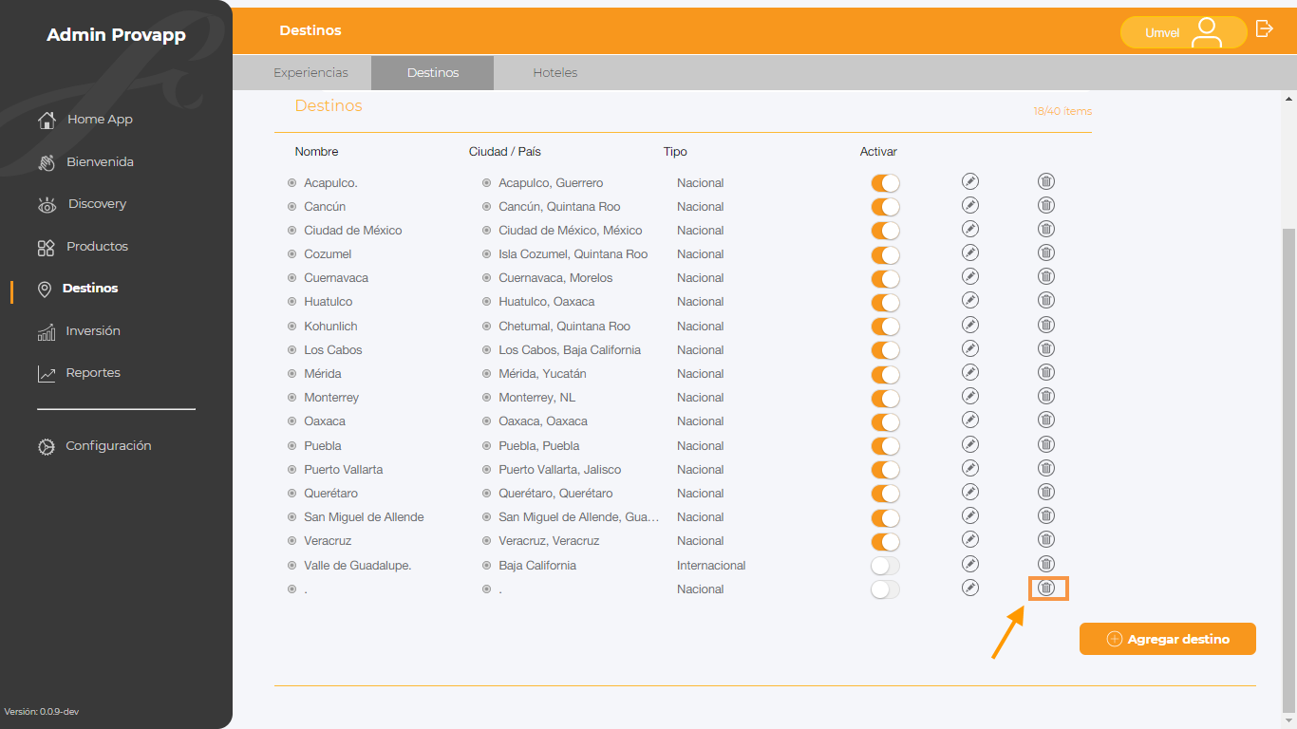The width and height of the screenshot is (1297, 729).
Task: Edit the last row named '.'
Action: click(x=969, y=588)
